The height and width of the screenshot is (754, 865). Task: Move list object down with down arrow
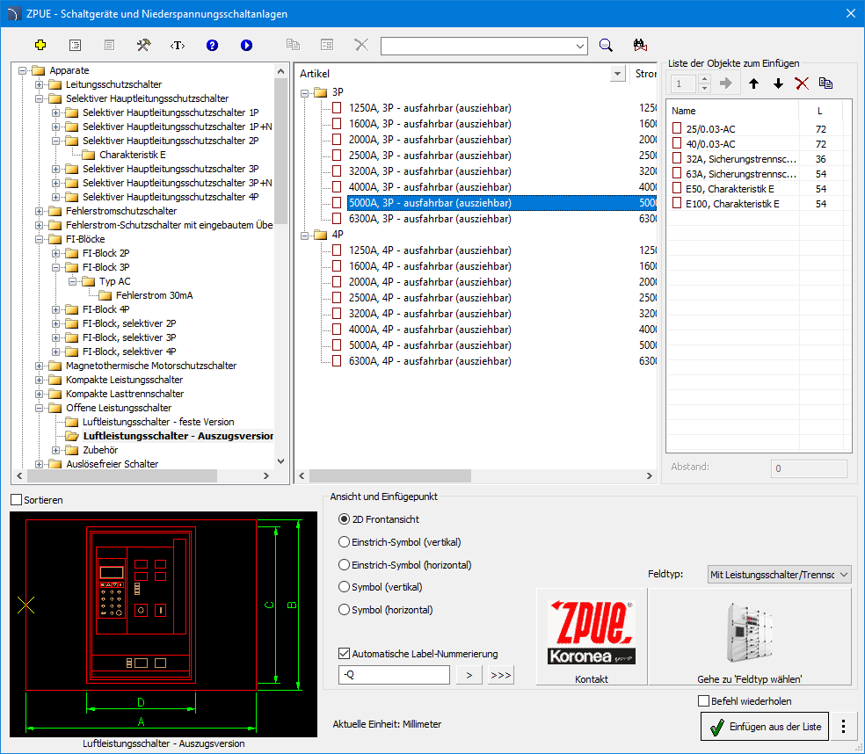(x=778, y=83)
